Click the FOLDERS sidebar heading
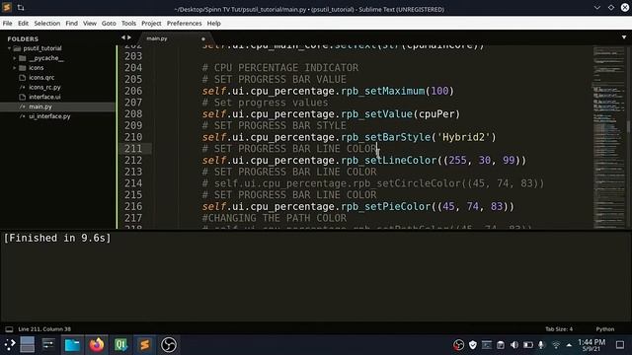The image size is (632, 355). click(23, 39)
